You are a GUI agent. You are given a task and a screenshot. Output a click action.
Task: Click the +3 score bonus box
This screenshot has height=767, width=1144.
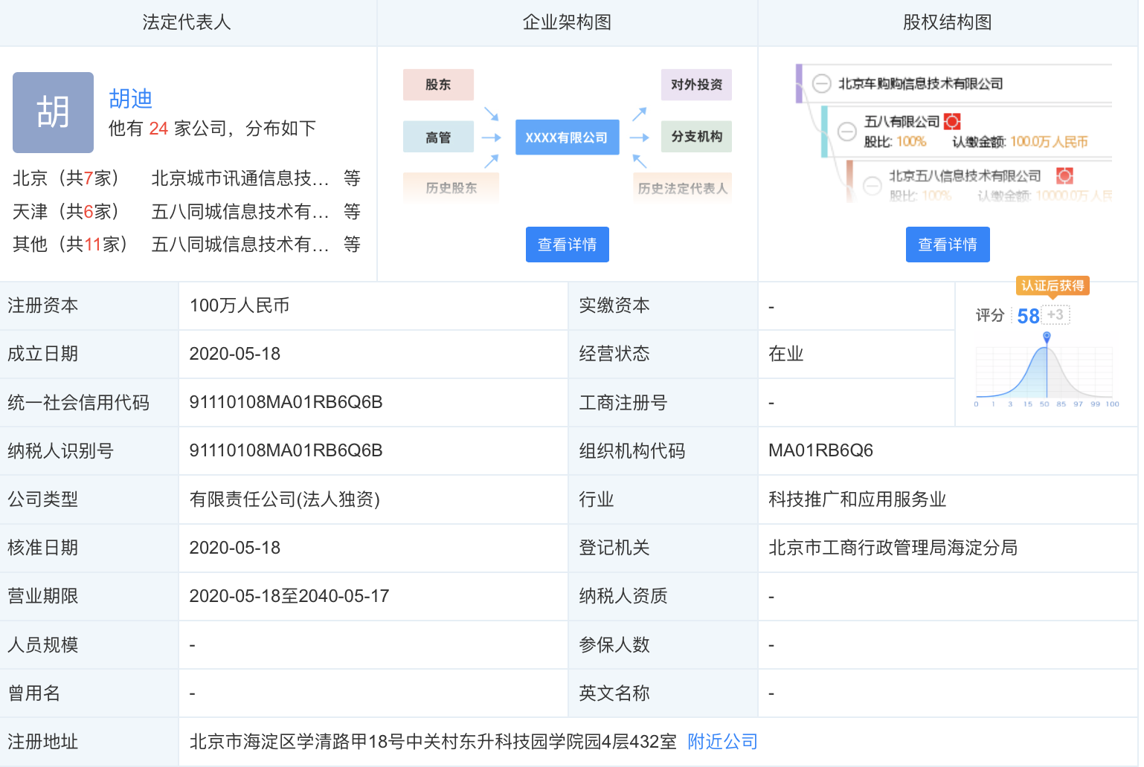click(1055, 314)
